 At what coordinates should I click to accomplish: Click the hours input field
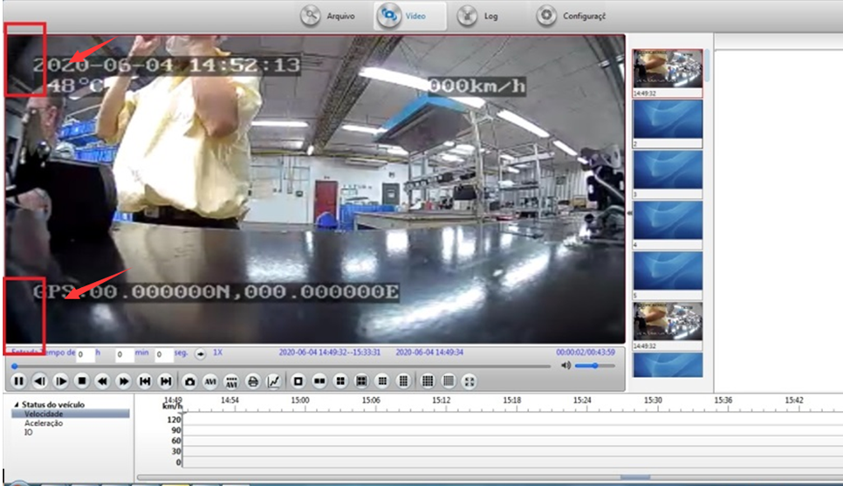tap(85, 354)
